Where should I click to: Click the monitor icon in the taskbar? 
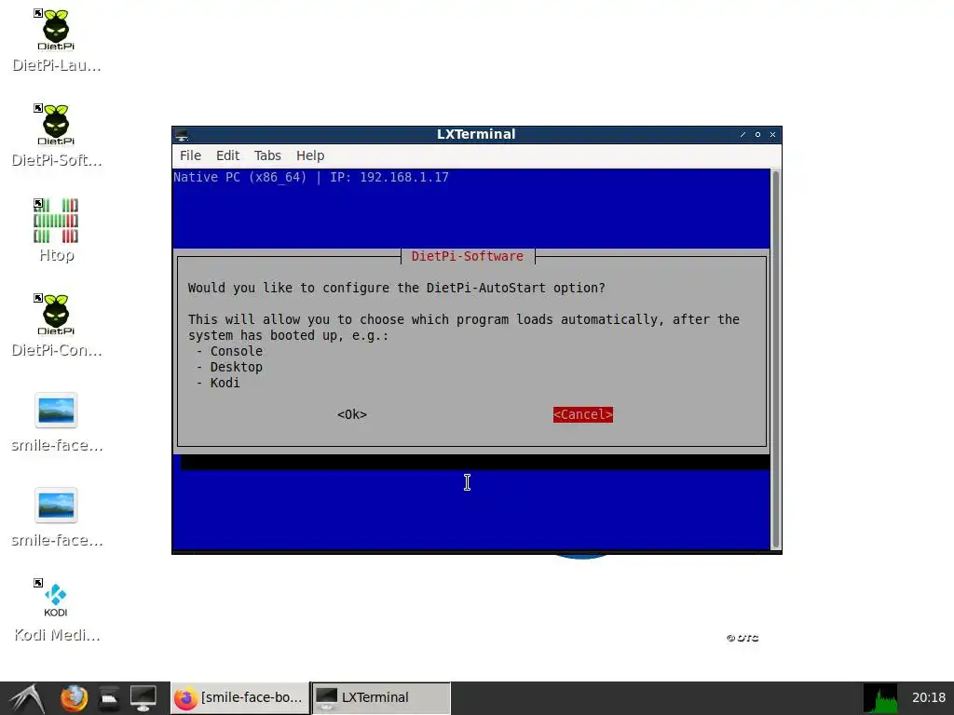pyautogui.click(x=143, y=698)
